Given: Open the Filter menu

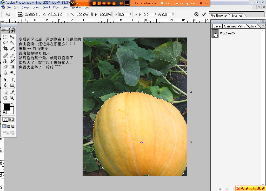Looking at the screenshot, I should point(56,7).
